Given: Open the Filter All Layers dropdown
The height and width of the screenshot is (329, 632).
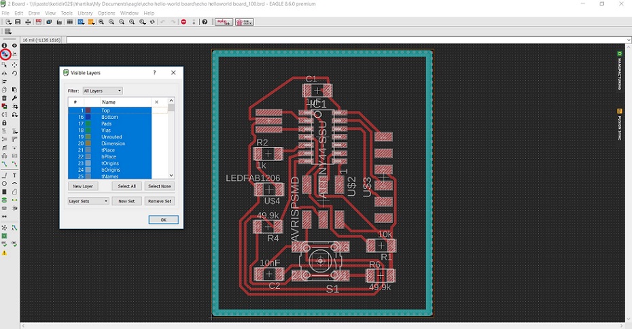Looking at the screenshot, I should point(103,90).
